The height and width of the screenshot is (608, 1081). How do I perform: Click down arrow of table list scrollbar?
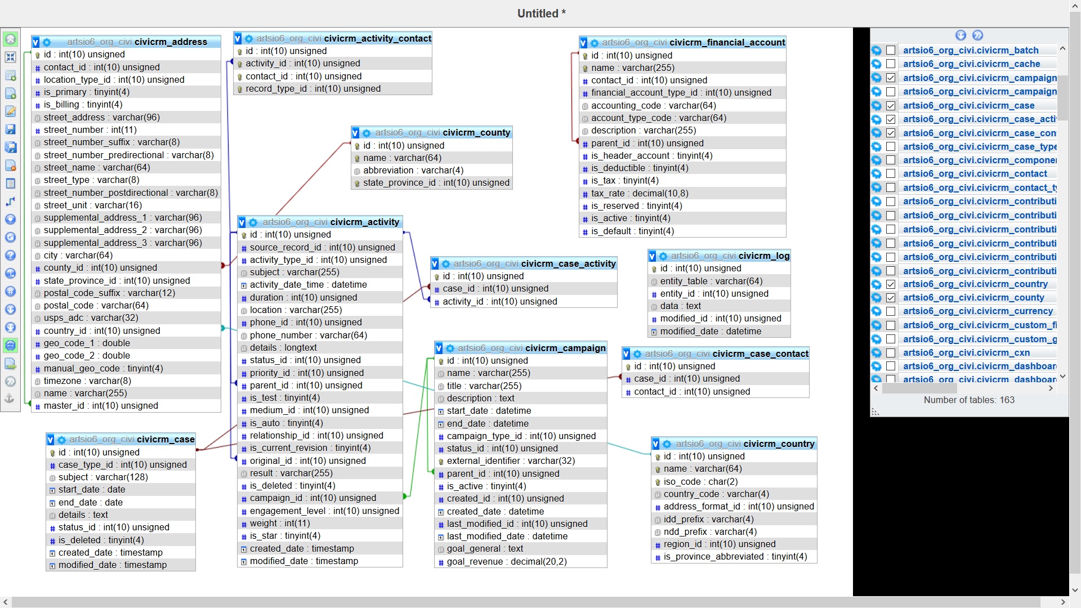click(x=1062, y=377)
